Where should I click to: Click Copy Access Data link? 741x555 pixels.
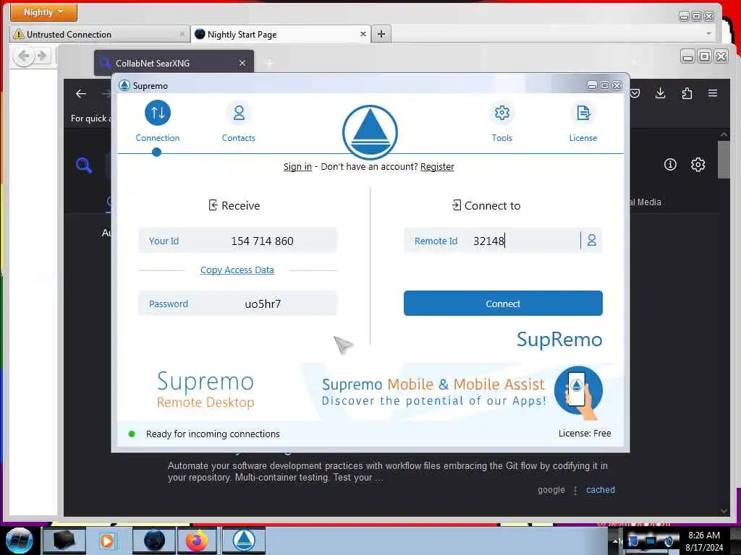point(237,270)
